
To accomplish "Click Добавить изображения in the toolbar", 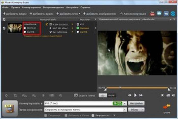I will [99, 14].
